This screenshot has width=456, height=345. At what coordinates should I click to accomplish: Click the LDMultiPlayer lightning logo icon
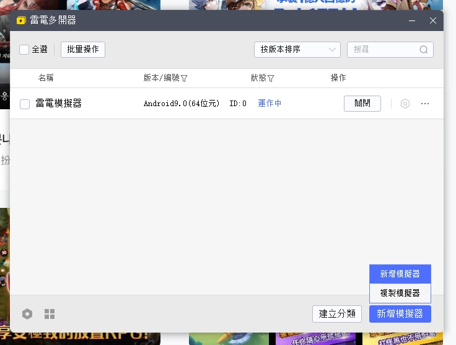coord(21,20)
